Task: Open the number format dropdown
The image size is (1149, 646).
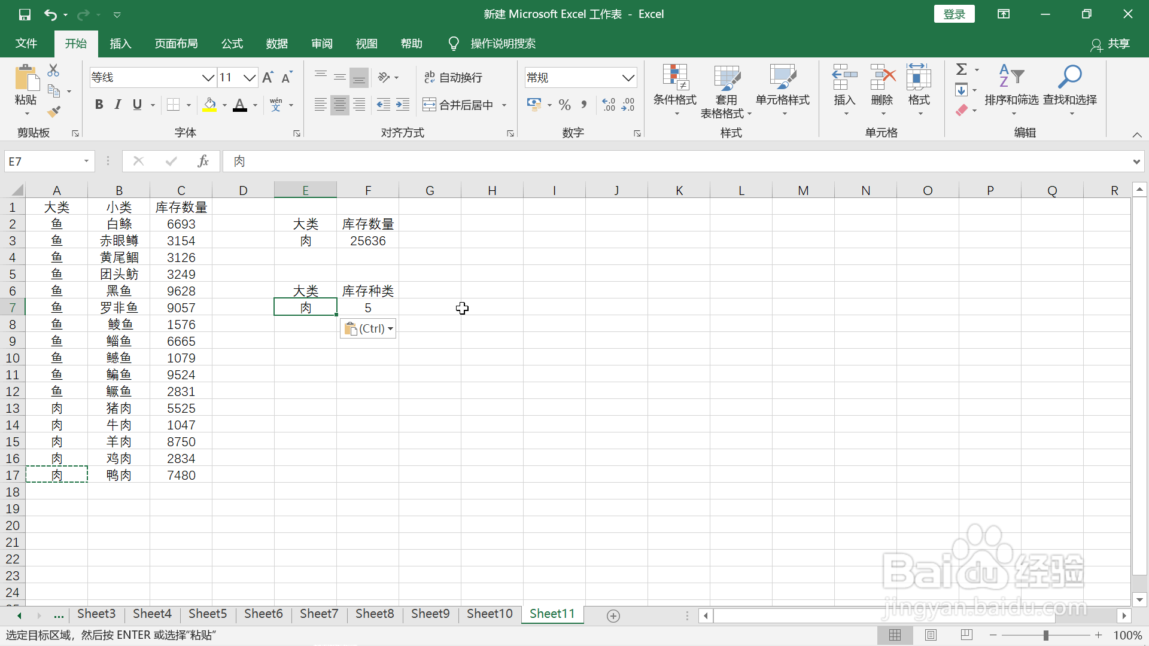Action: pyautogui.click(x=628, y=77)
